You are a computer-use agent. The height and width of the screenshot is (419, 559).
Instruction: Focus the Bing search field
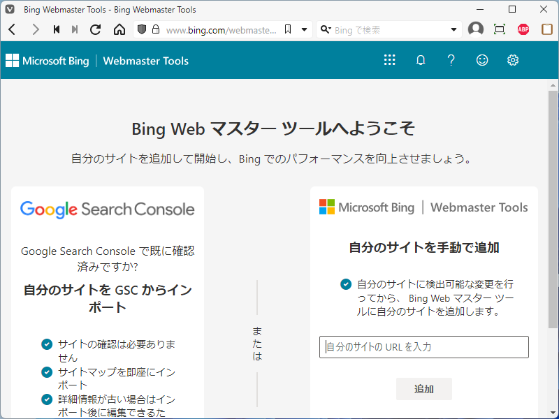[390, 30]
